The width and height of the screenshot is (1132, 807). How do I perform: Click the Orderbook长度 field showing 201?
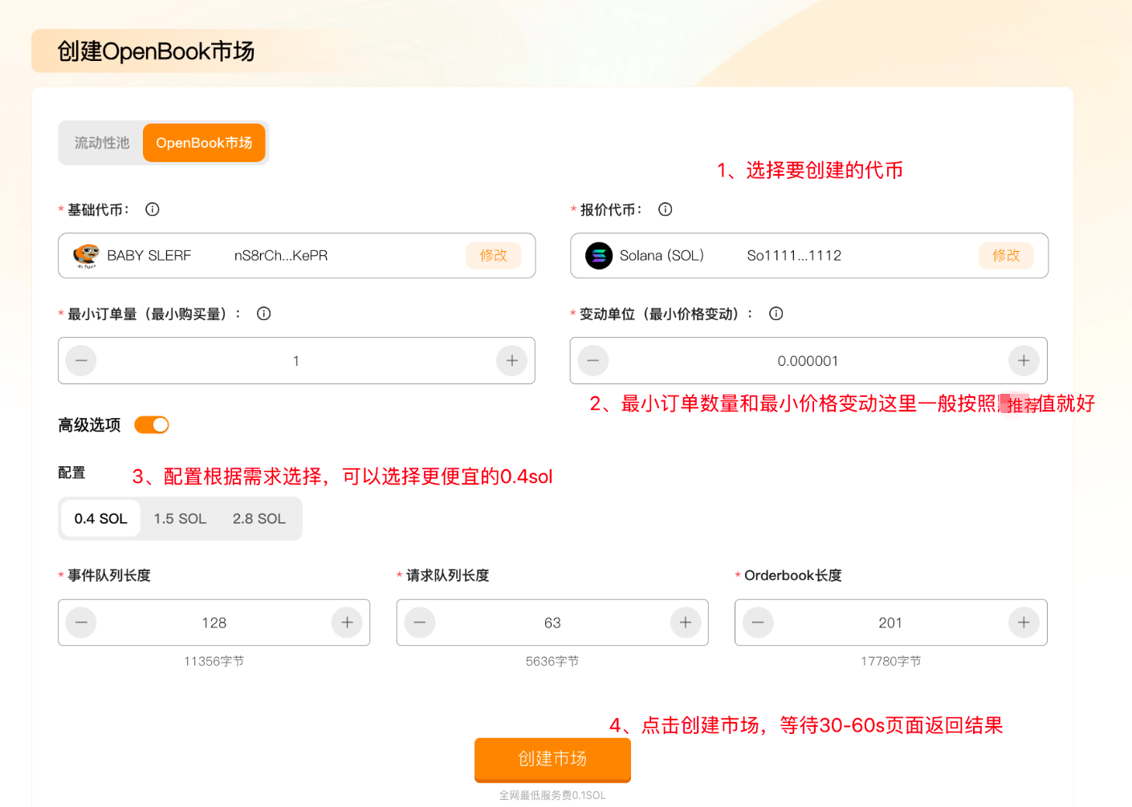890,622
